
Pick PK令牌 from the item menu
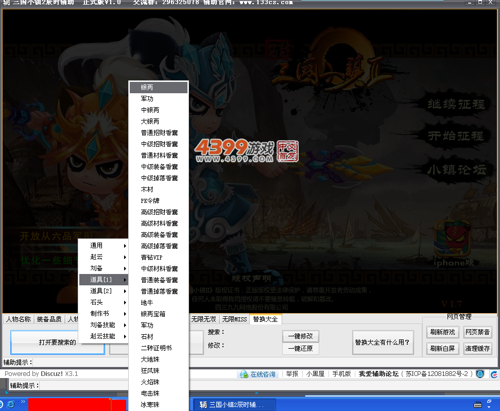159,200
